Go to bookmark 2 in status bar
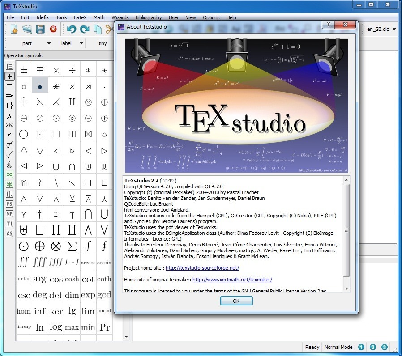Viewport: 402px width, 356px height. coord(373,347)
